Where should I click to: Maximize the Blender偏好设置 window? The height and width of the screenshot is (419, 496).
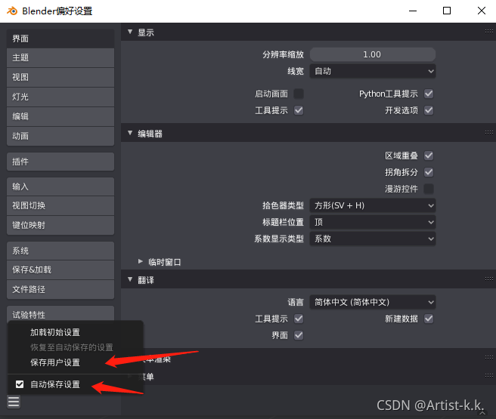[447, 11]
